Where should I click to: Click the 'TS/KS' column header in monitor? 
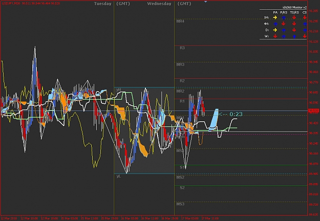[x=294, y=12]
